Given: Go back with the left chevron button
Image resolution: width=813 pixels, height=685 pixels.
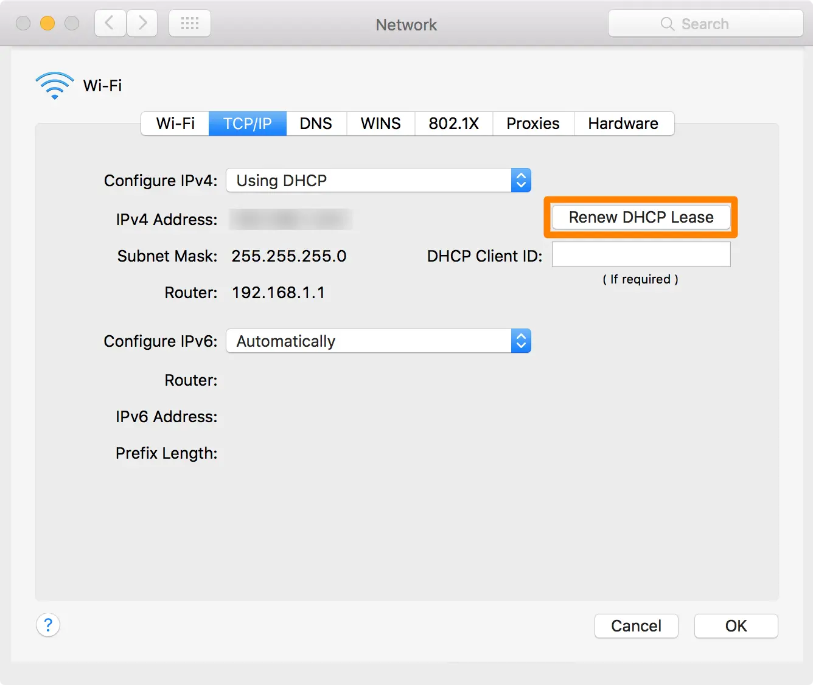Looking at the screenshot, I should (110, 24).
